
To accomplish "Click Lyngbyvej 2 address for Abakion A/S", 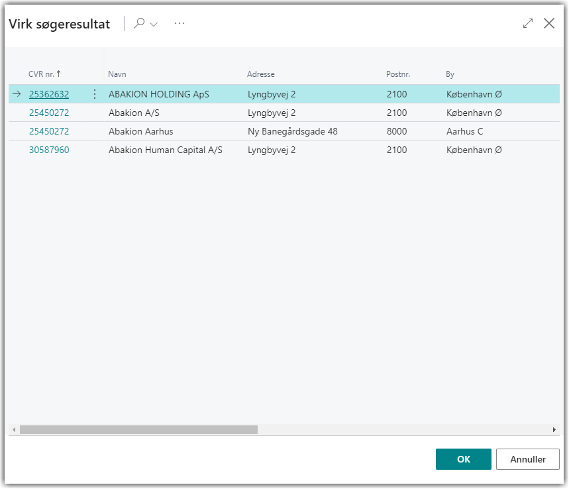I will coord(272,113).
